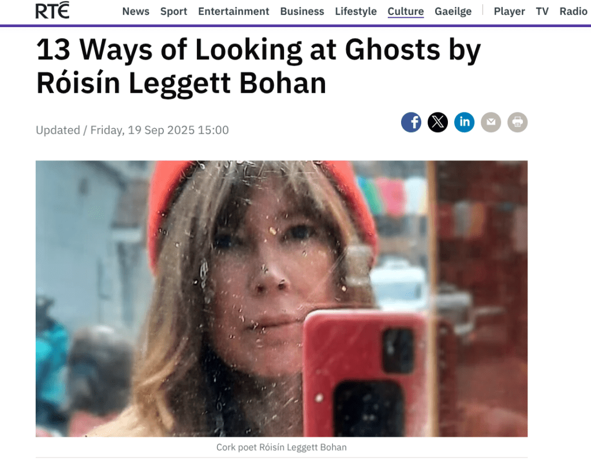Select Lifestyle in navigation bar

(x=356, y=12)
